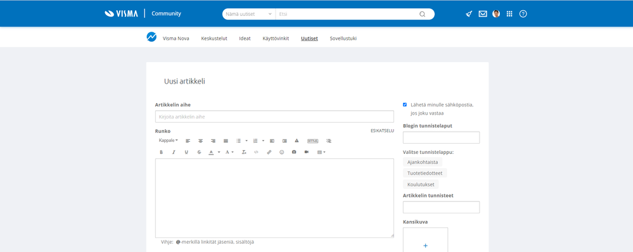Insert a numbered list
This screenshot has width=633, height=252.
(255, 141)
